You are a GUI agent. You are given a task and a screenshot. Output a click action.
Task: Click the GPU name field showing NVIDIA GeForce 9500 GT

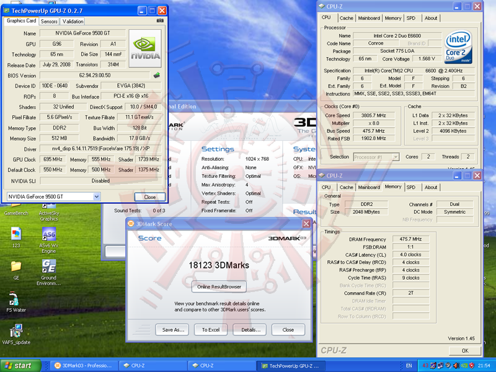coord(82,33)
